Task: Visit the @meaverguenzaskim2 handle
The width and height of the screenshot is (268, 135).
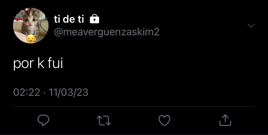Action: coord(107,32)
